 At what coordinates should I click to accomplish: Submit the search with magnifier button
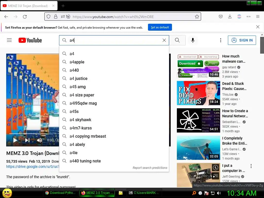(177, 40)
